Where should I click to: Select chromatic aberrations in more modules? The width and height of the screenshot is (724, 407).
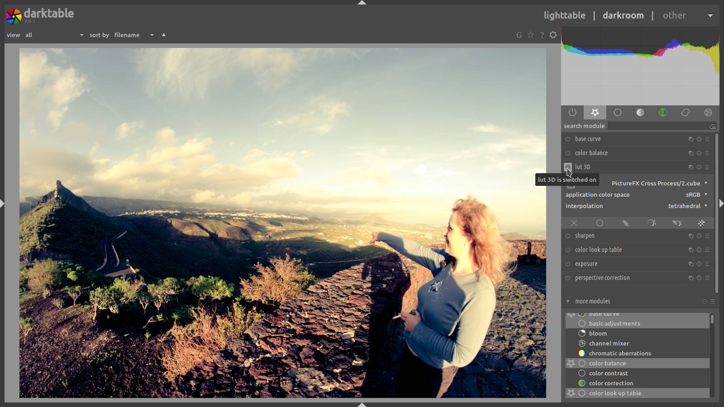click(x=638, y=353)
